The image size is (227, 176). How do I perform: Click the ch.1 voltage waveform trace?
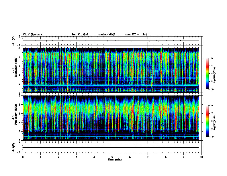click(x=111, y=41)
